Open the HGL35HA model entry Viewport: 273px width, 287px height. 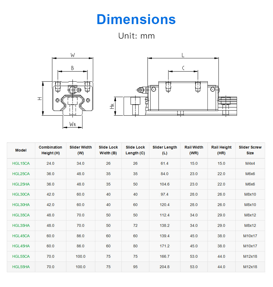click(21, 225)
